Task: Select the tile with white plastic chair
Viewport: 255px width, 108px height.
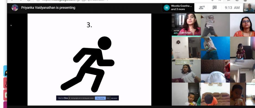Action: (215, 71)
